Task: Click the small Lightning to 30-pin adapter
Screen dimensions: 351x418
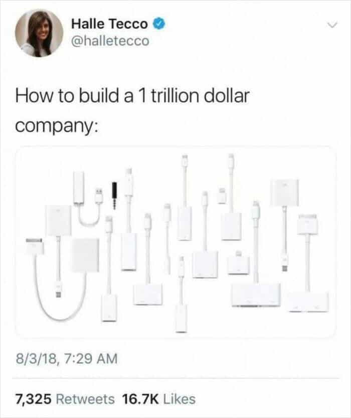Action: pos(239,263)
